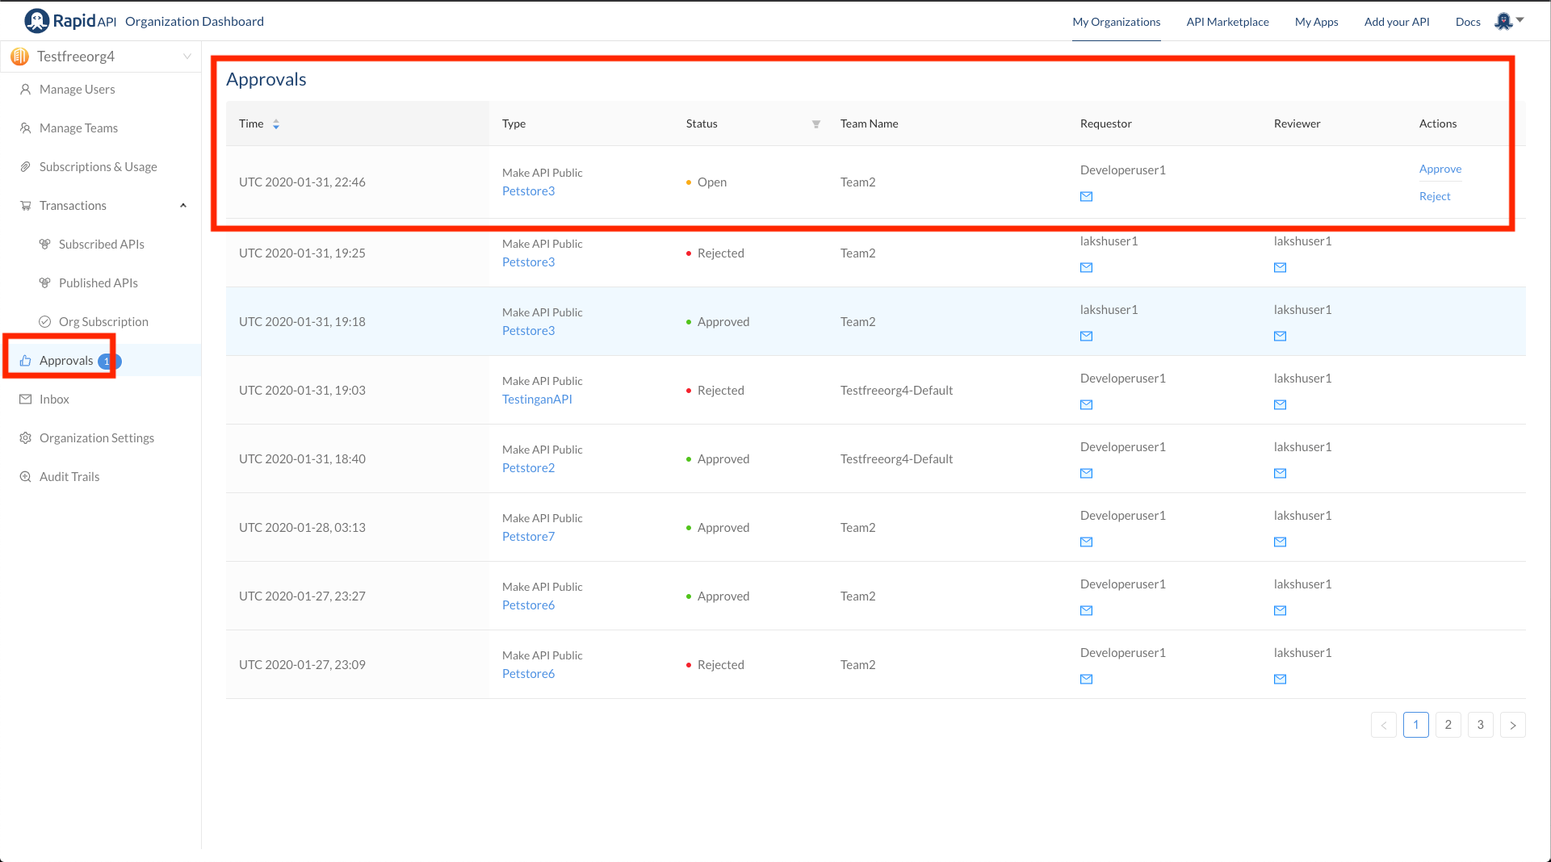This screenshot has width=1551, height=862.
Task: Click the Transactions cart icon
Action: 26,206
